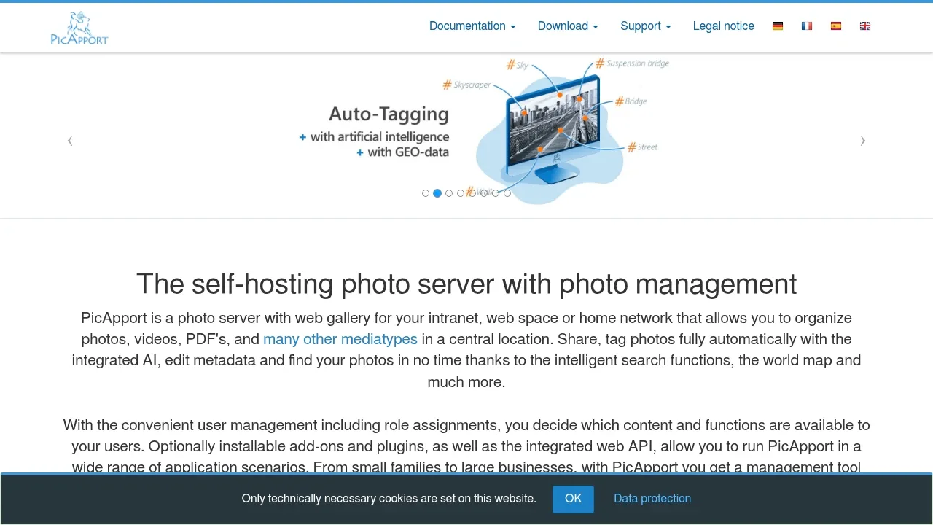Select the active second carousel indicator dot
The image size is (933, 525).
(437, 193)
